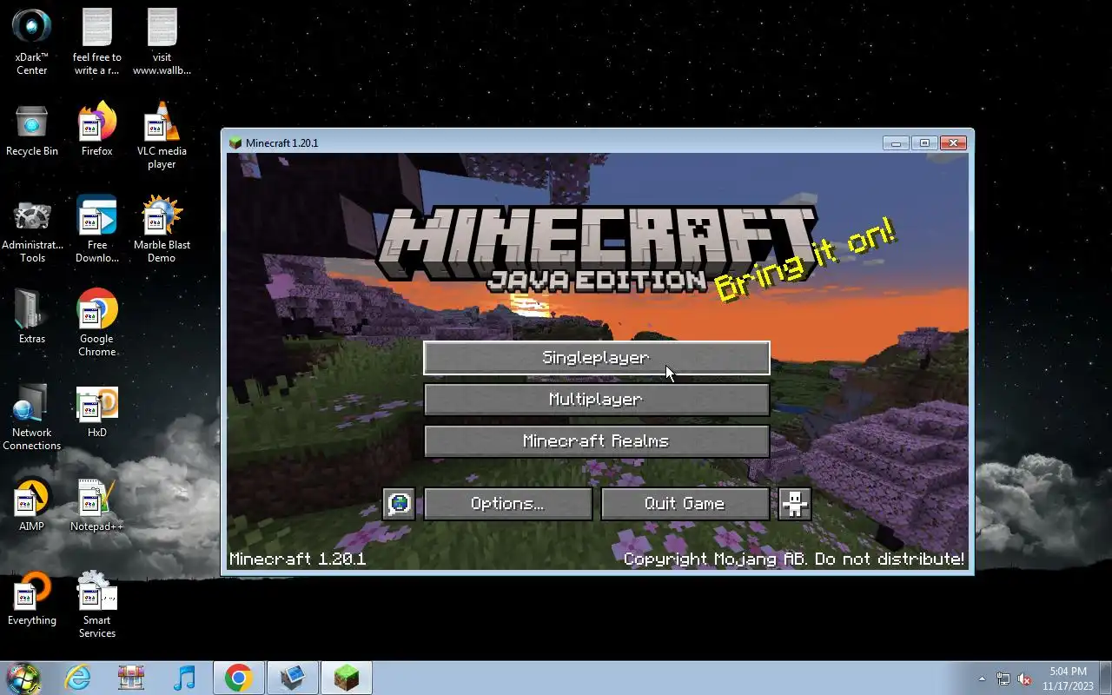Open xDark Center desktop icon

[x=32, y=41]
